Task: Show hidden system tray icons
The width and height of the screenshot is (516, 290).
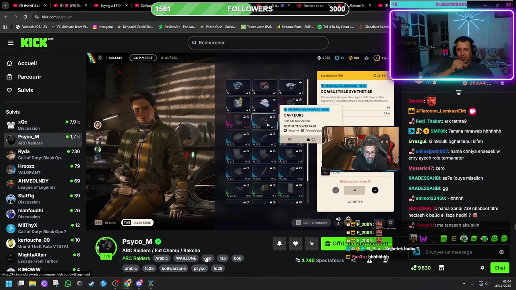Action: [x=464, y=284]
